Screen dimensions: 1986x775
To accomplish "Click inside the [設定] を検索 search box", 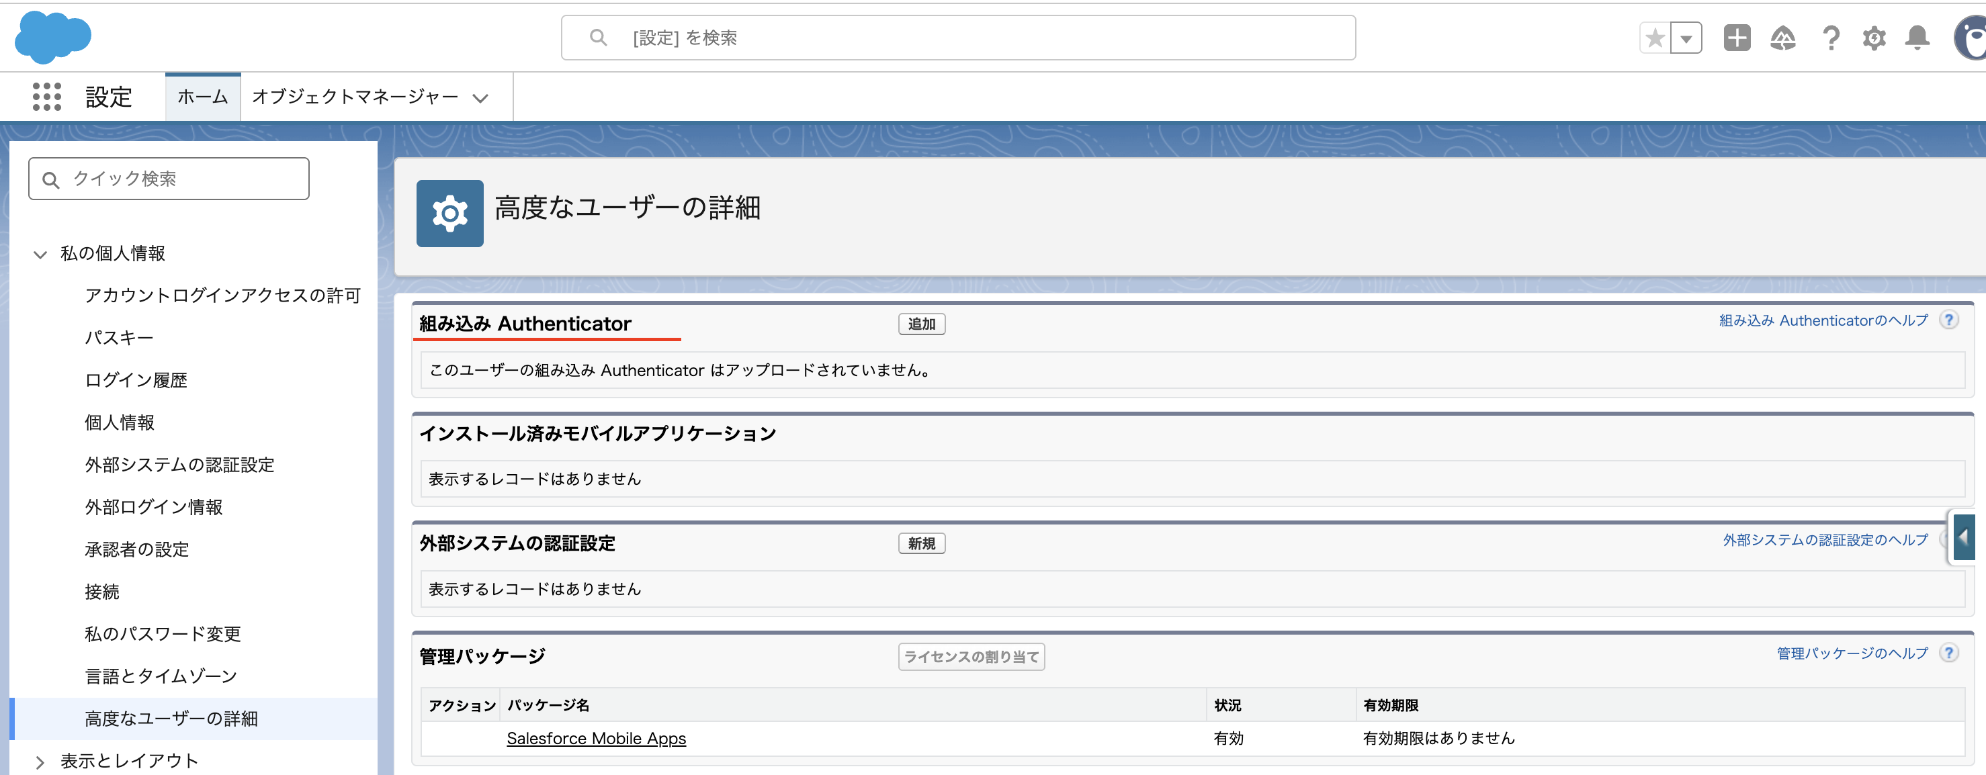I will click(x=958, y=38).
